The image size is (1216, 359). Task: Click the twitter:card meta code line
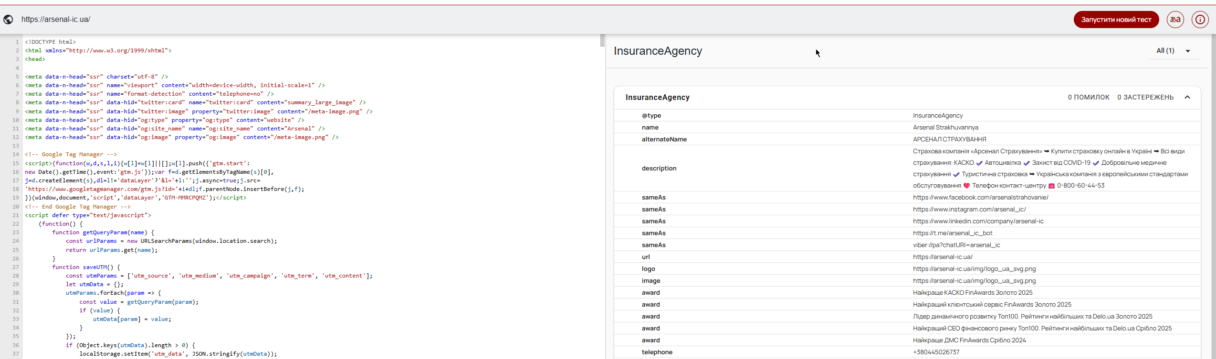click(195, 102)
